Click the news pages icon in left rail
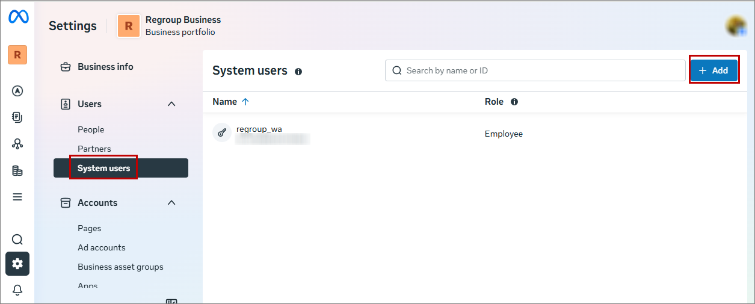This screenshot has height=304, width=755. (x=17, y=117)
